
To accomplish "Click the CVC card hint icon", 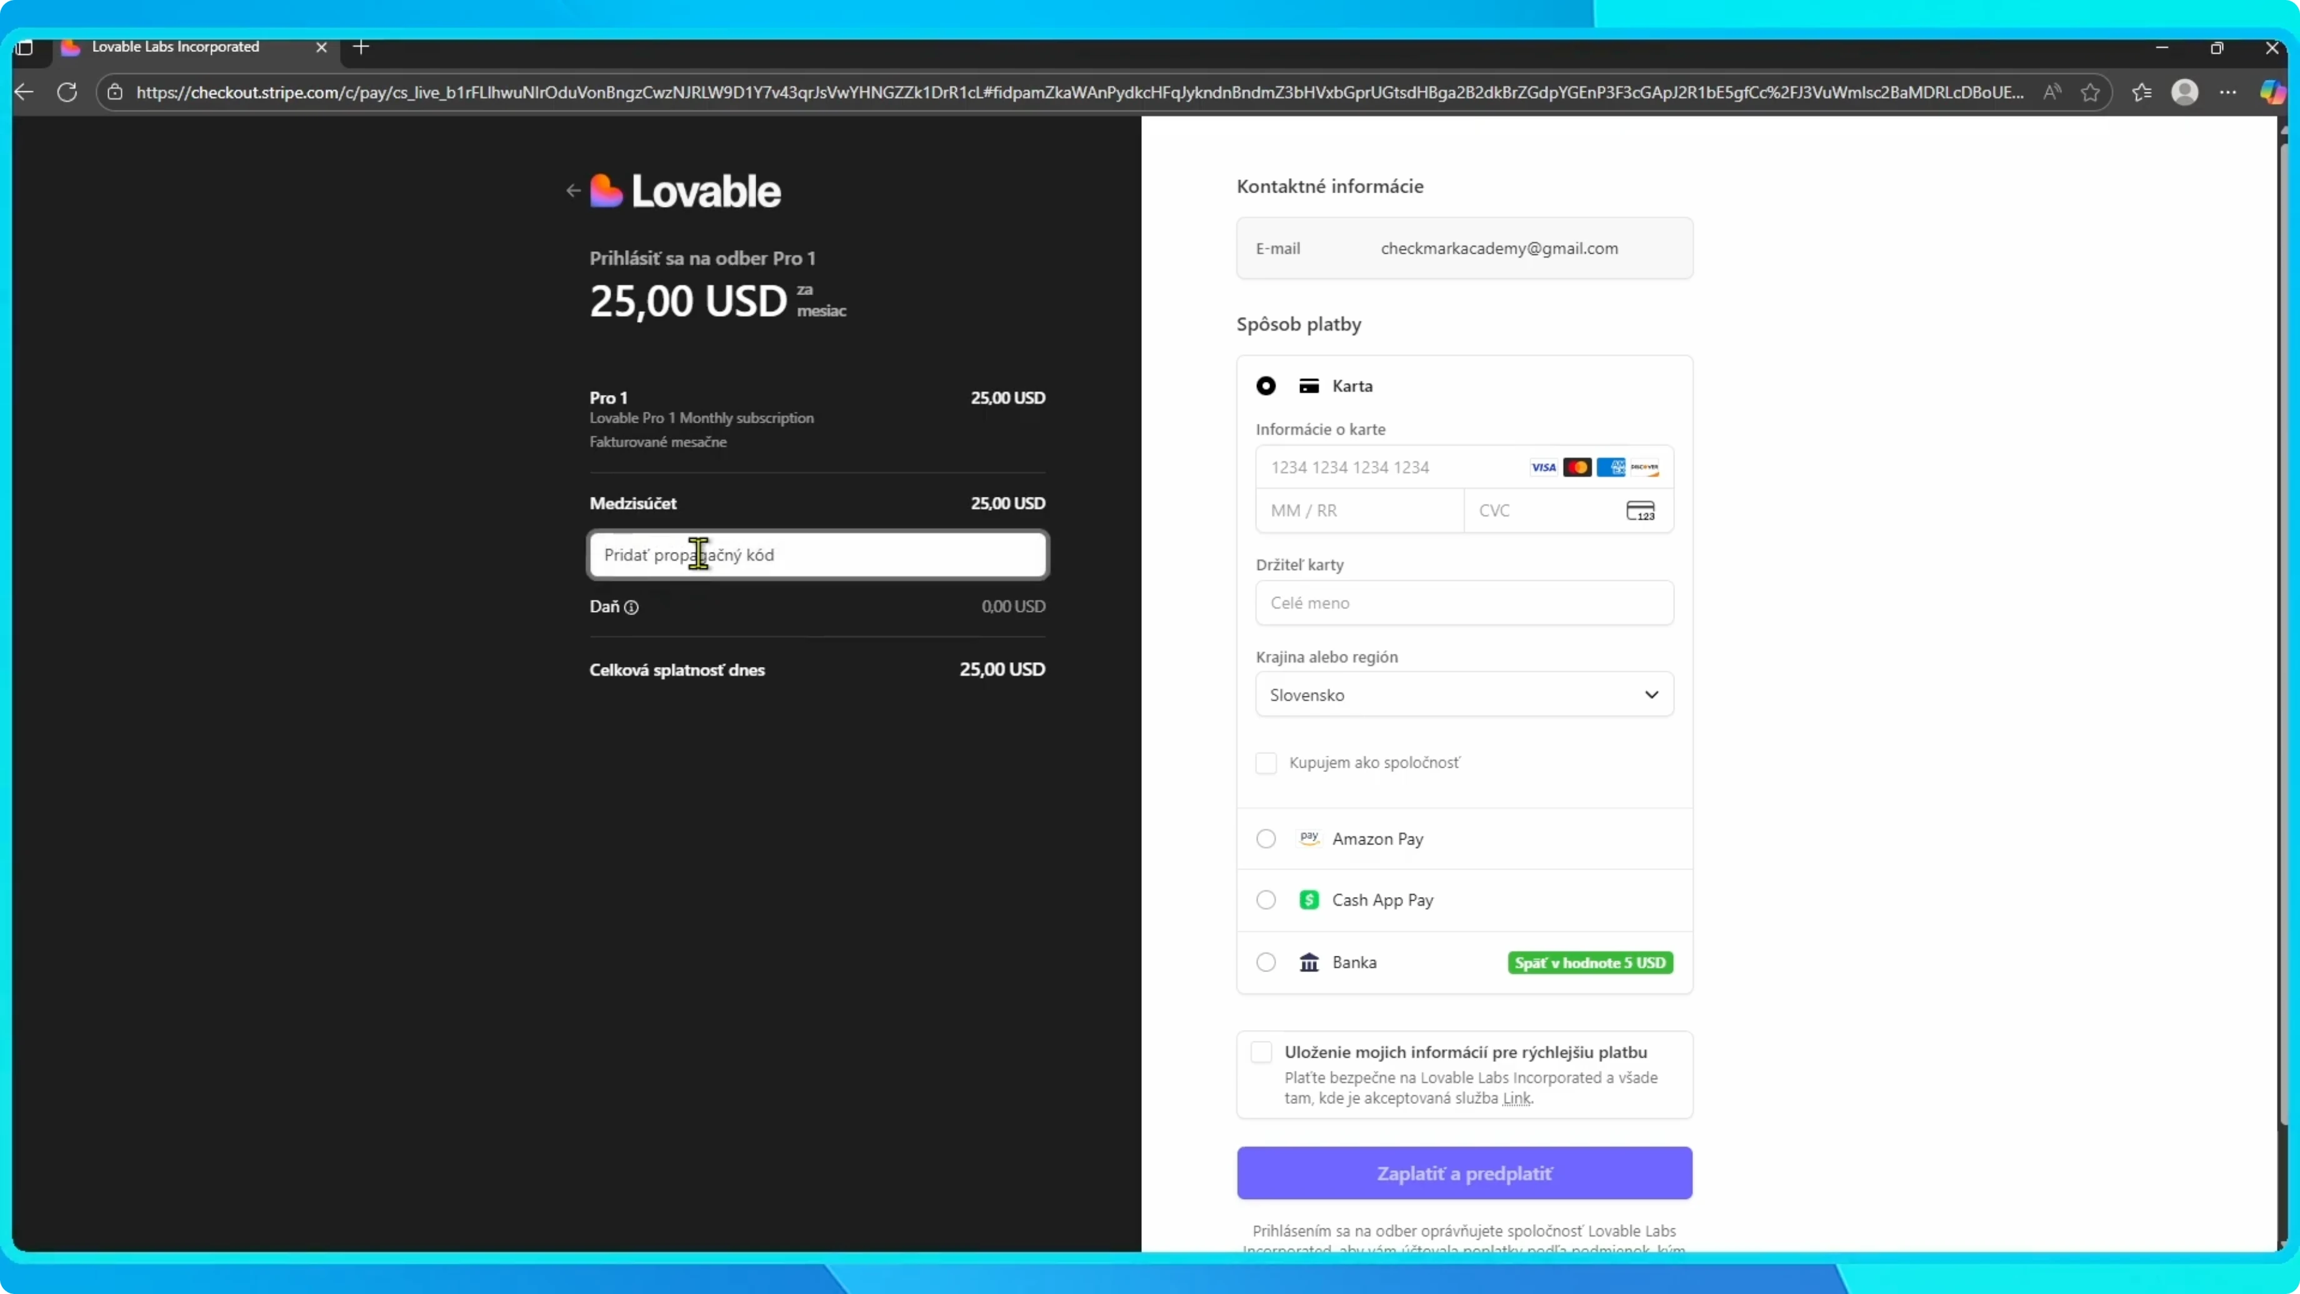I will (1640, 511).
